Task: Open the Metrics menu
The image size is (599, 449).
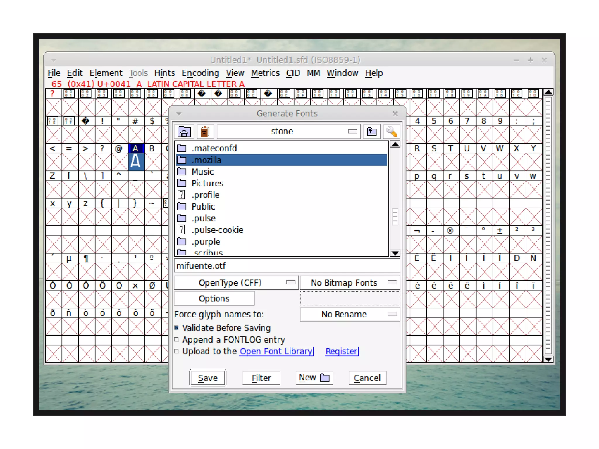Action: pyautogui.click(x=265, y=73)
